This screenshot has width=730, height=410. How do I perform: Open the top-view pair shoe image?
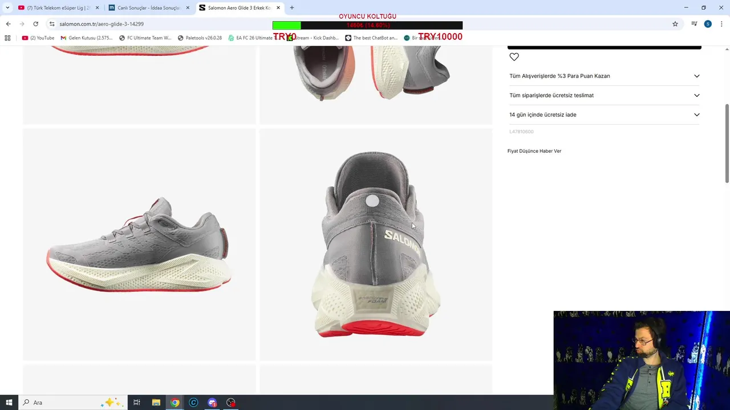click(x=376, y=85)
